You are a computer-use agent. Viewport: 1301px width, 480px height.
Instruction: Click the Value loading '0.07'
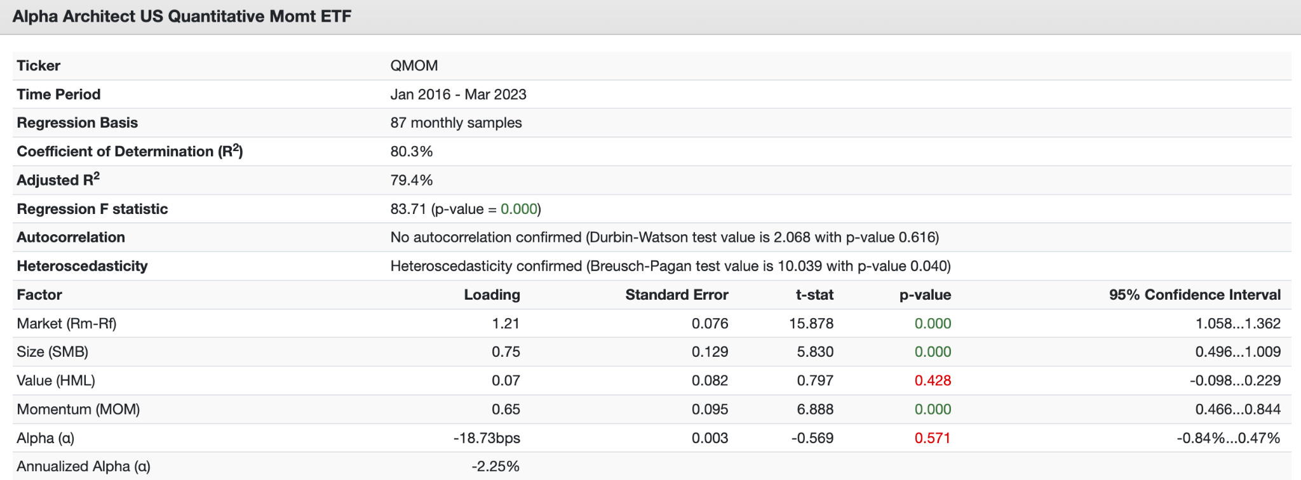[506, 381]
